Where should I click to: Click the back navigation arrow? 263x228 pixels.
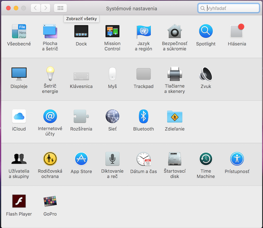coord(36,8)
